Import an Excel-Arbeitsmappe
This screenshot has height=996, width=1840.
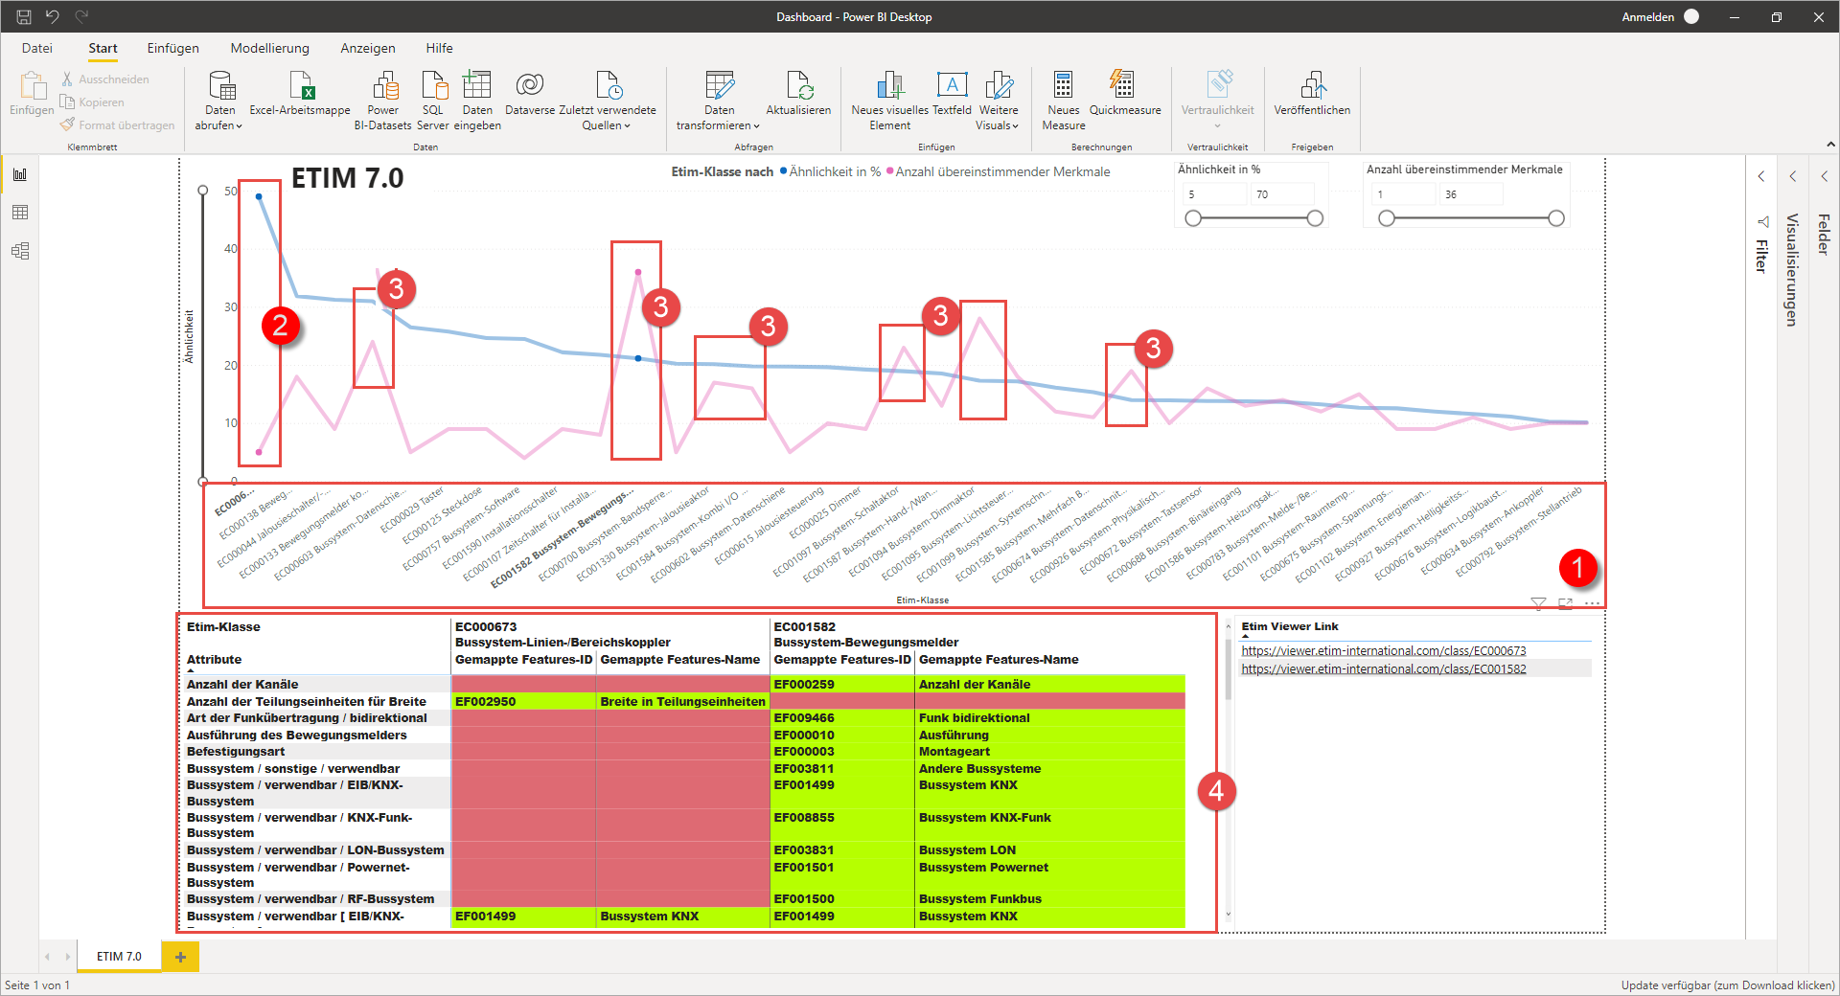[x=300, y=93]
